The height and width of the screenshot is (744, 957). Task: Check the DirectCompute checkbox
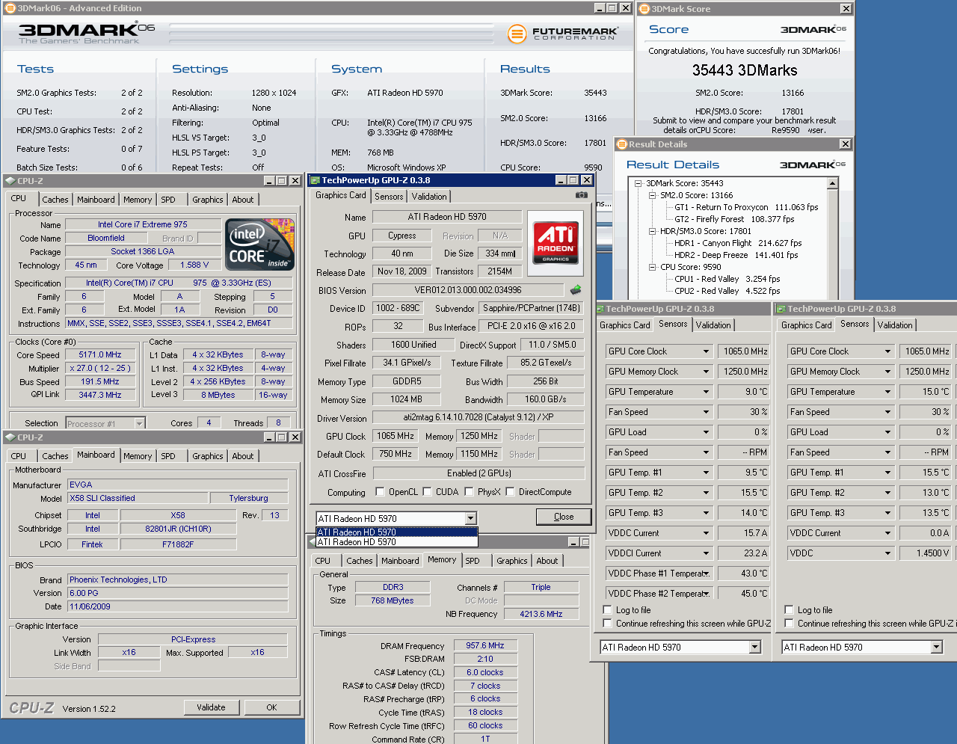(510, 492)
